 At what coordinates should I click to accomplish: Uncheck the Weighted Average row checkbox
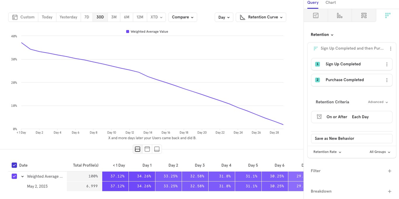tap(14, 177)
